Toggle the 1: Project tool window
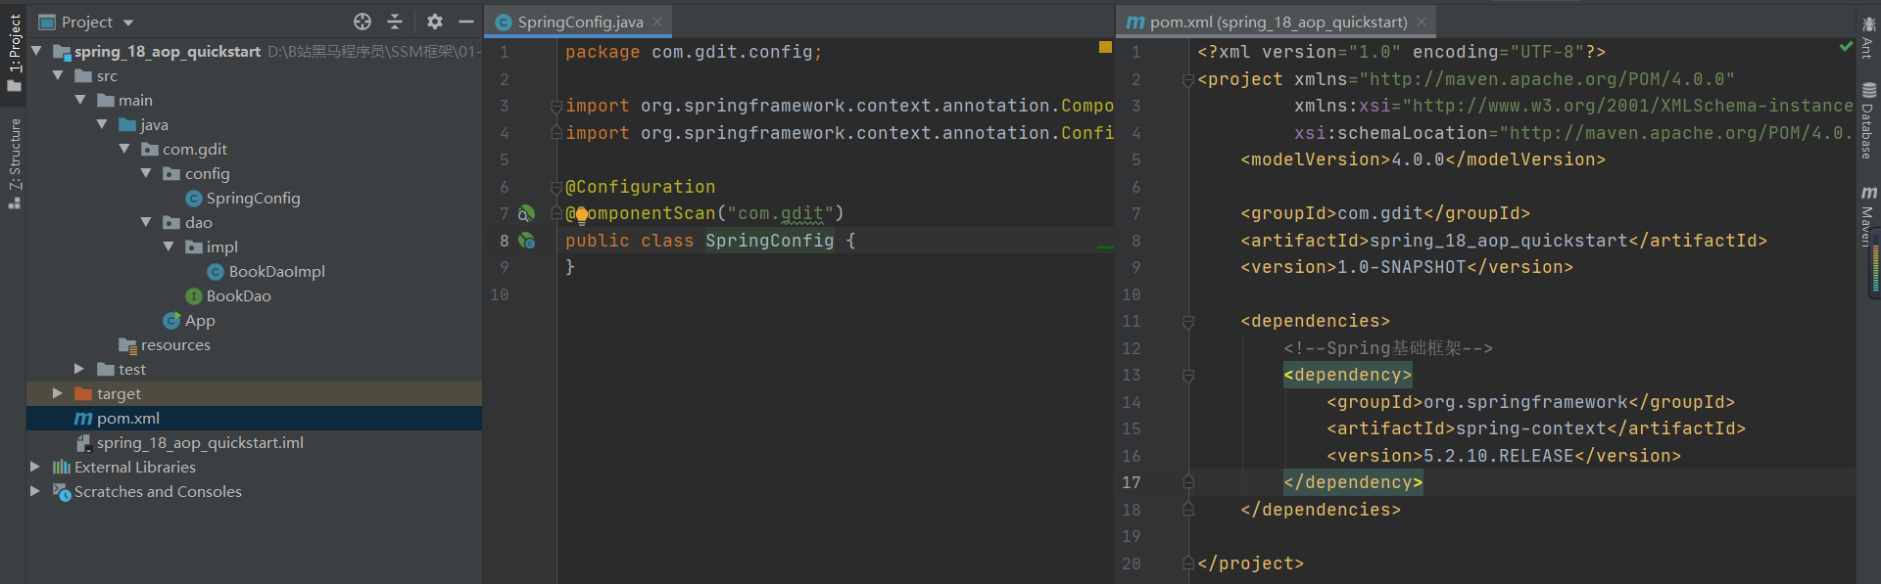 14,53
